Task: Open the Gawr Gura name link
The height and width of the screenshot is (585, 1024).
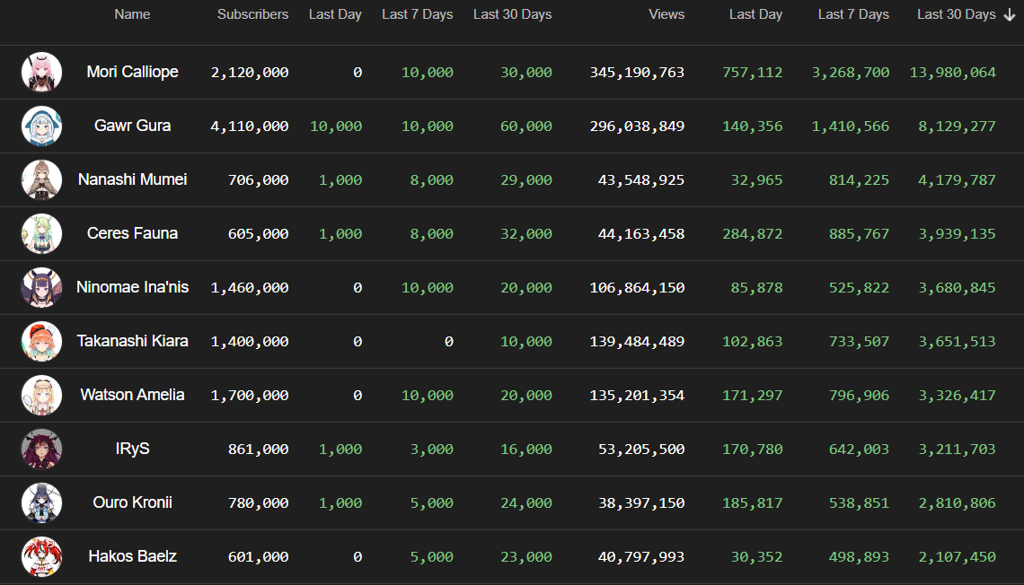Action: [x=133, y=126]
